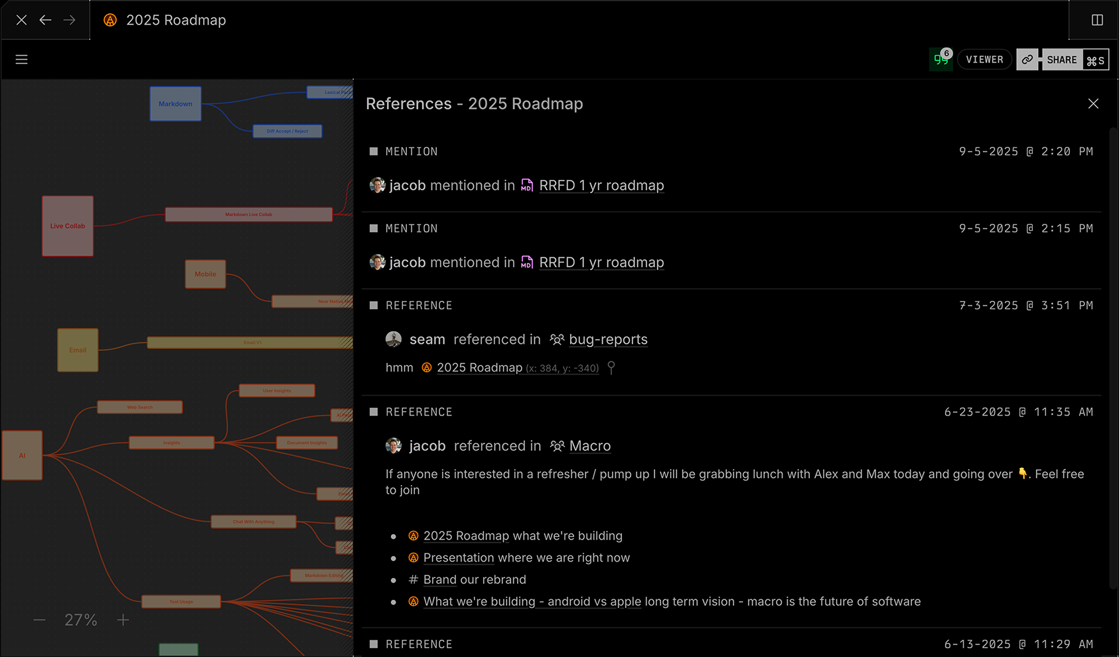The width and height of the screenshot is (1119, 657).
Task: Click location pin next to 2025 Roadmap coordinates
Action: click(611, 368)
